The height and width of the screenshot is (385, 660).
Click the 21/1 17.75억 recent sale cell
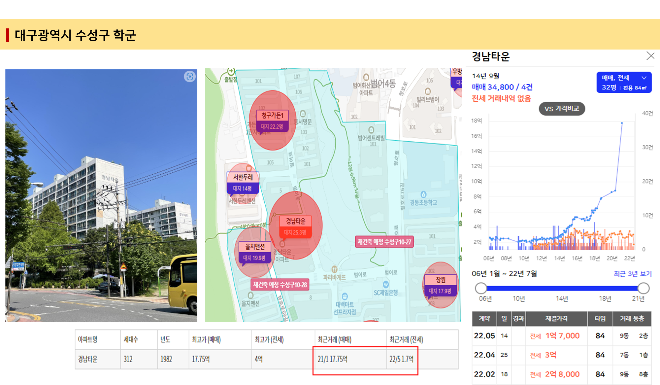click(x=350, y=359)
